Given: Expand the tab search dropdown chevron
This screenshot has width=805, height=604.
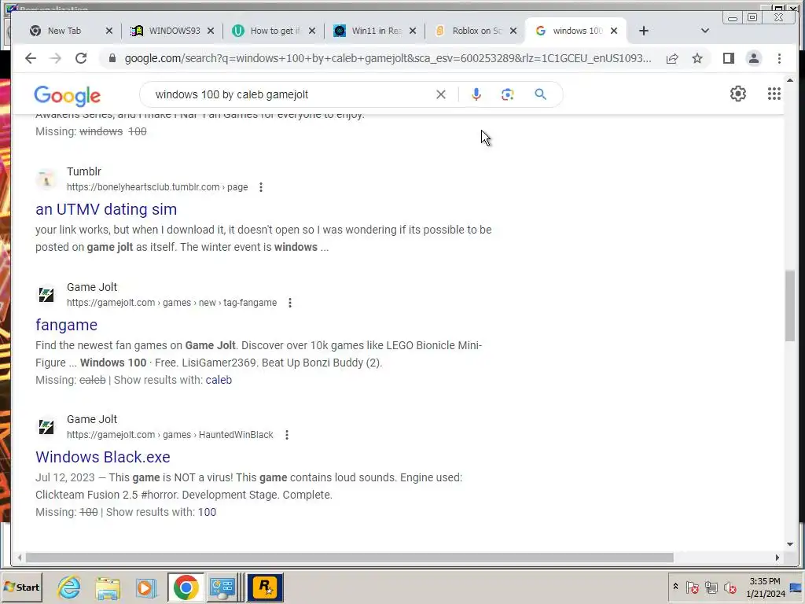Looking at the screenshot, I should point(705,31).
